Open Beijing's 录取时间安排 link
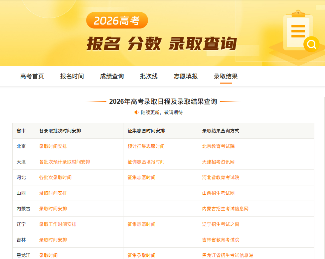This screenshot has height=259, width=325. point(53,146)
